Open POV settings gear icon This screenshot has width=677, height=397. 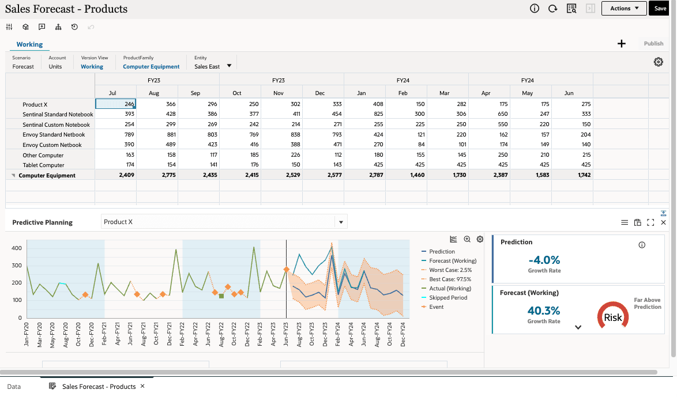coord(658,62)
